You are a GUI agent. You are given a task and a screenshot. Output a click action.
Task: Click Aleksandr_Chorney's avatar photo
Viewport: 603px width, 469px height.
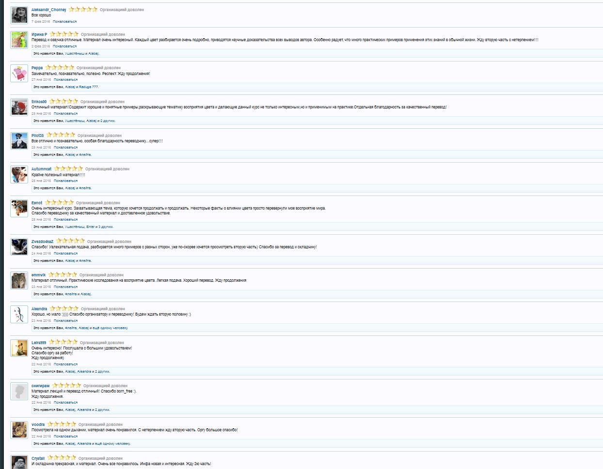19,15
